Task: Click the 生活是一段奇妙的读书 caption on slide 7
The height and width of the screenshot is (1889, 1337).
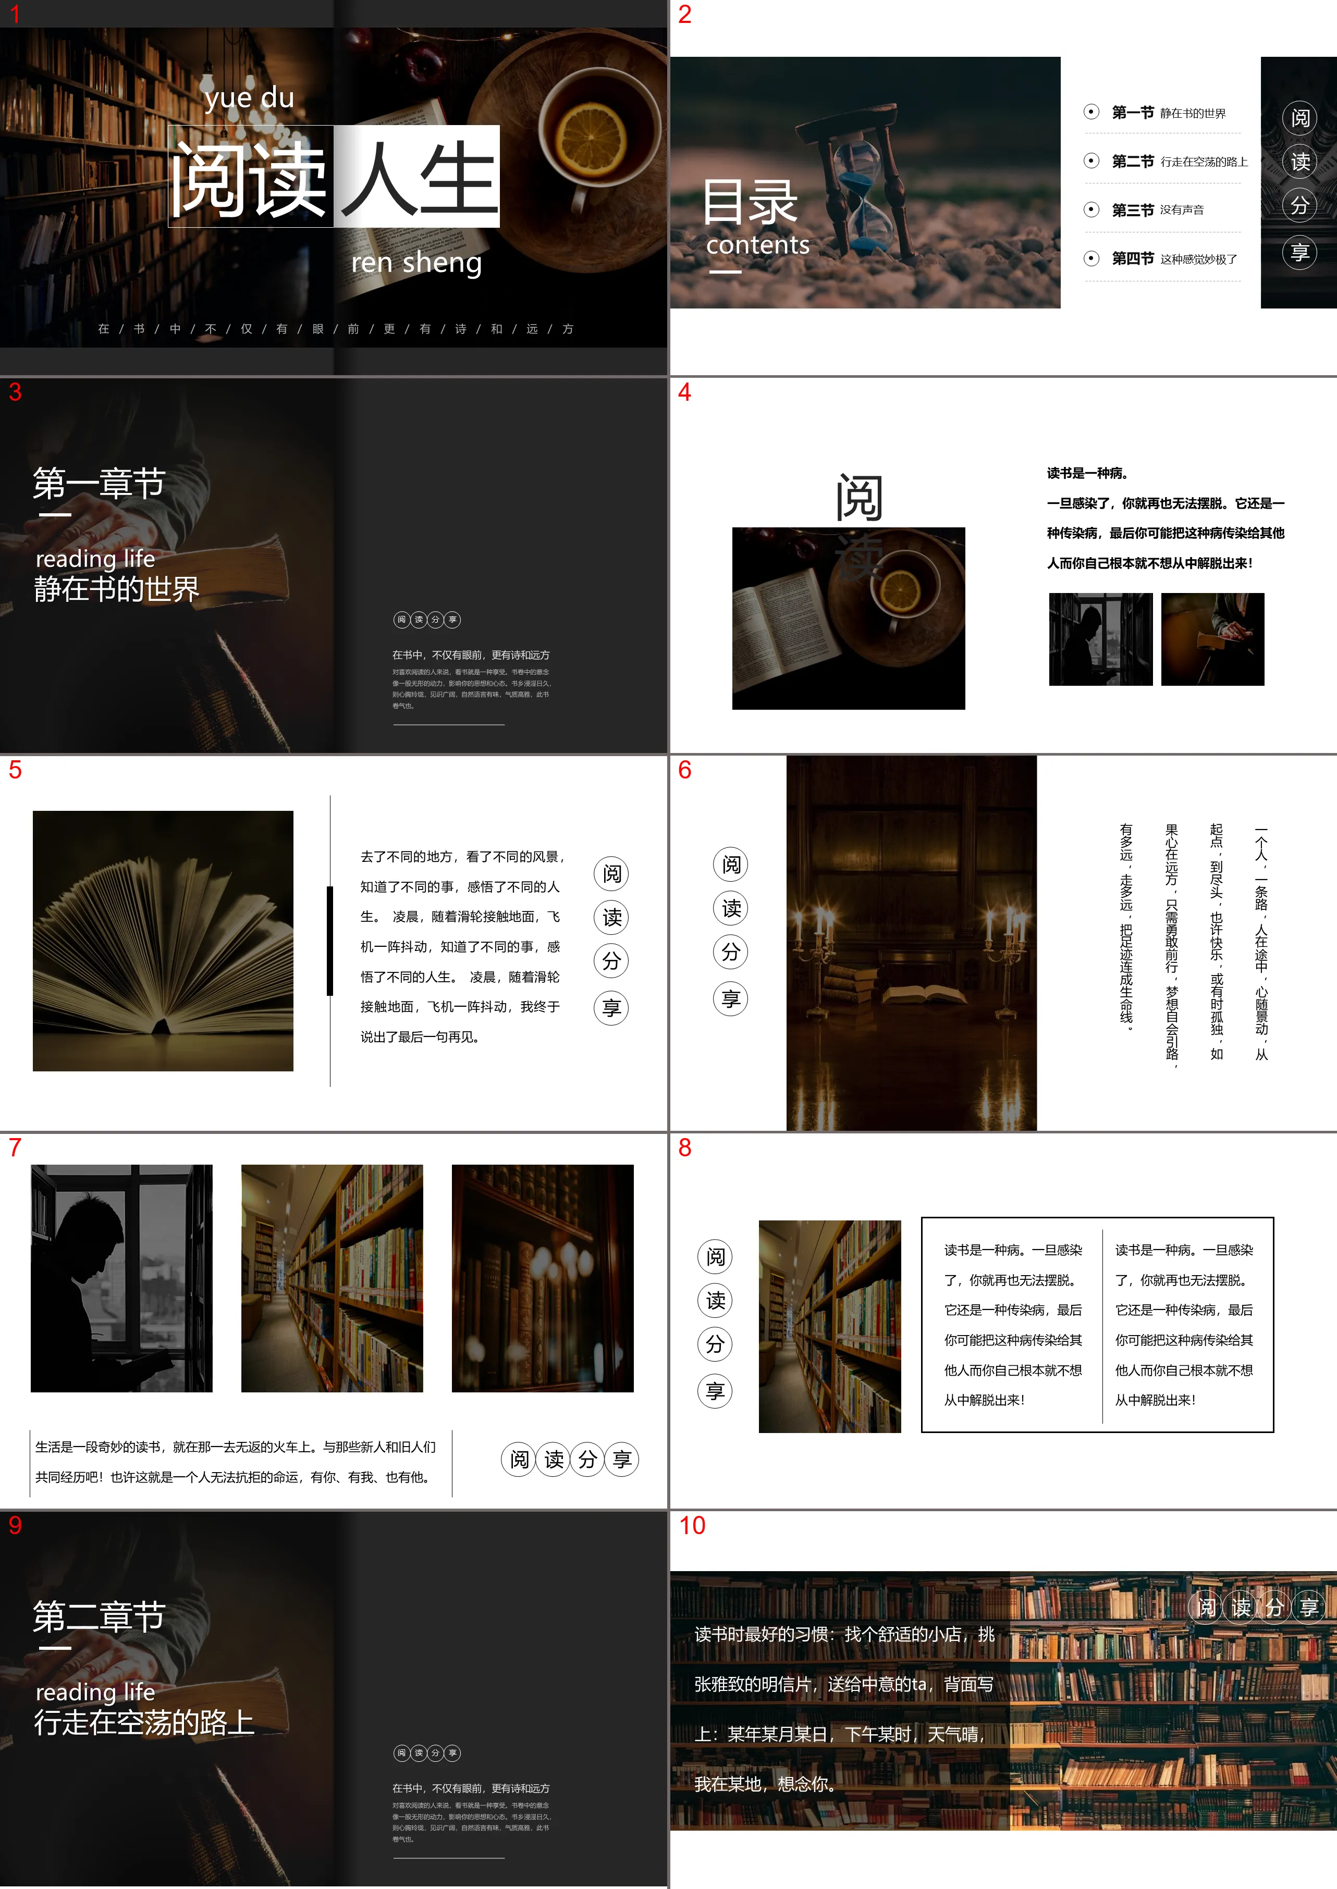Action: point(236,1463)
